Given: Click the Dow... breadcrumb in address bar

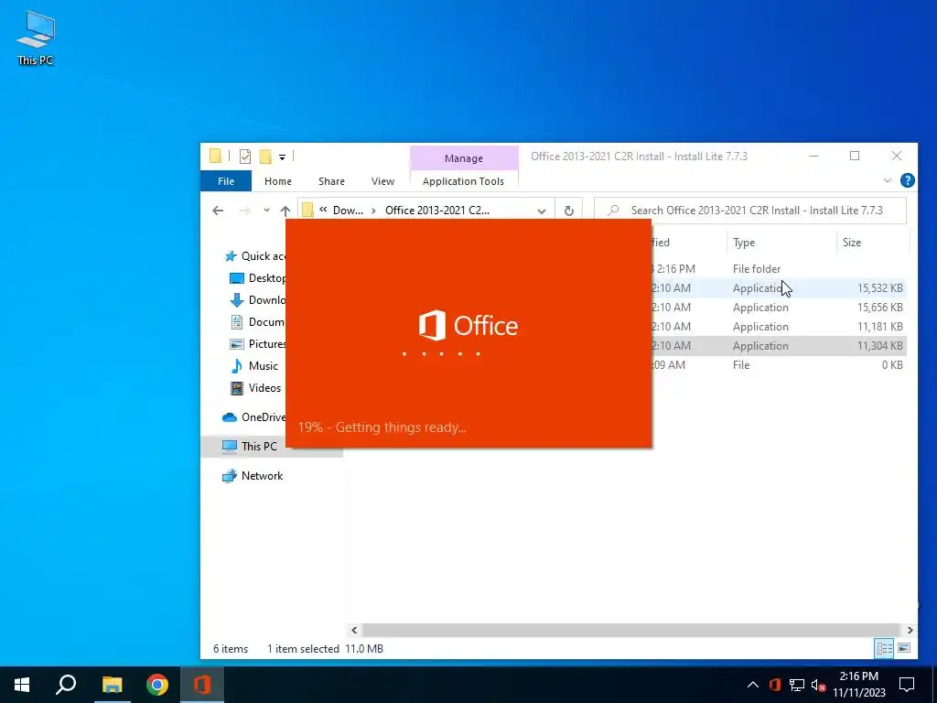Looking at the screenshot, I should tap(348, 211).
